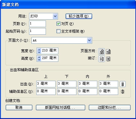Enable the 主文本框架 checkbox
The image size is (136, 119).
(58, 31)
